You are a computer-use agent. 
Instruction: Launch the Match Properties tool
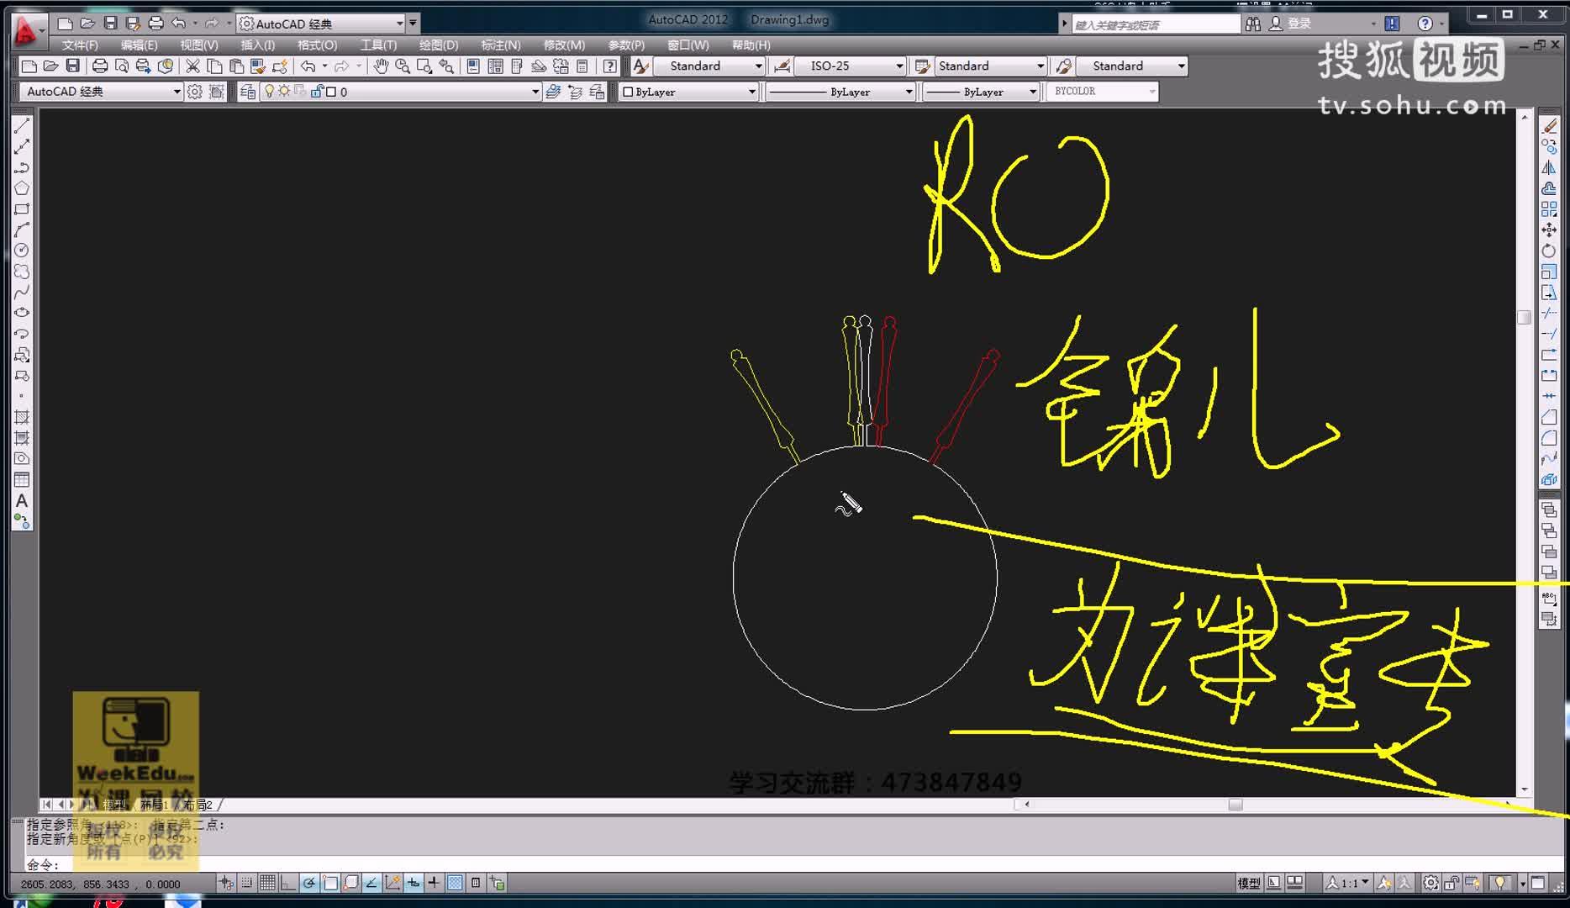(258, 66)
